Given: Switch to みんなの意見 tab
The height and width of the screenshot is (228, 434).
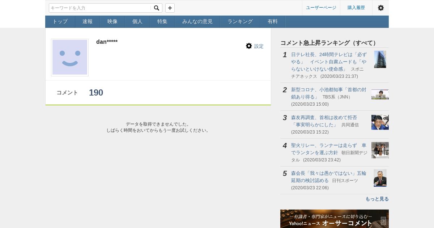Looking at the screenshot, I should click(x=197, y=22).
